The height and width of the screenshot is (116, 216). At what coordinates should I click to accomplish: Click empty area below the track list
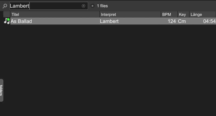109,69
